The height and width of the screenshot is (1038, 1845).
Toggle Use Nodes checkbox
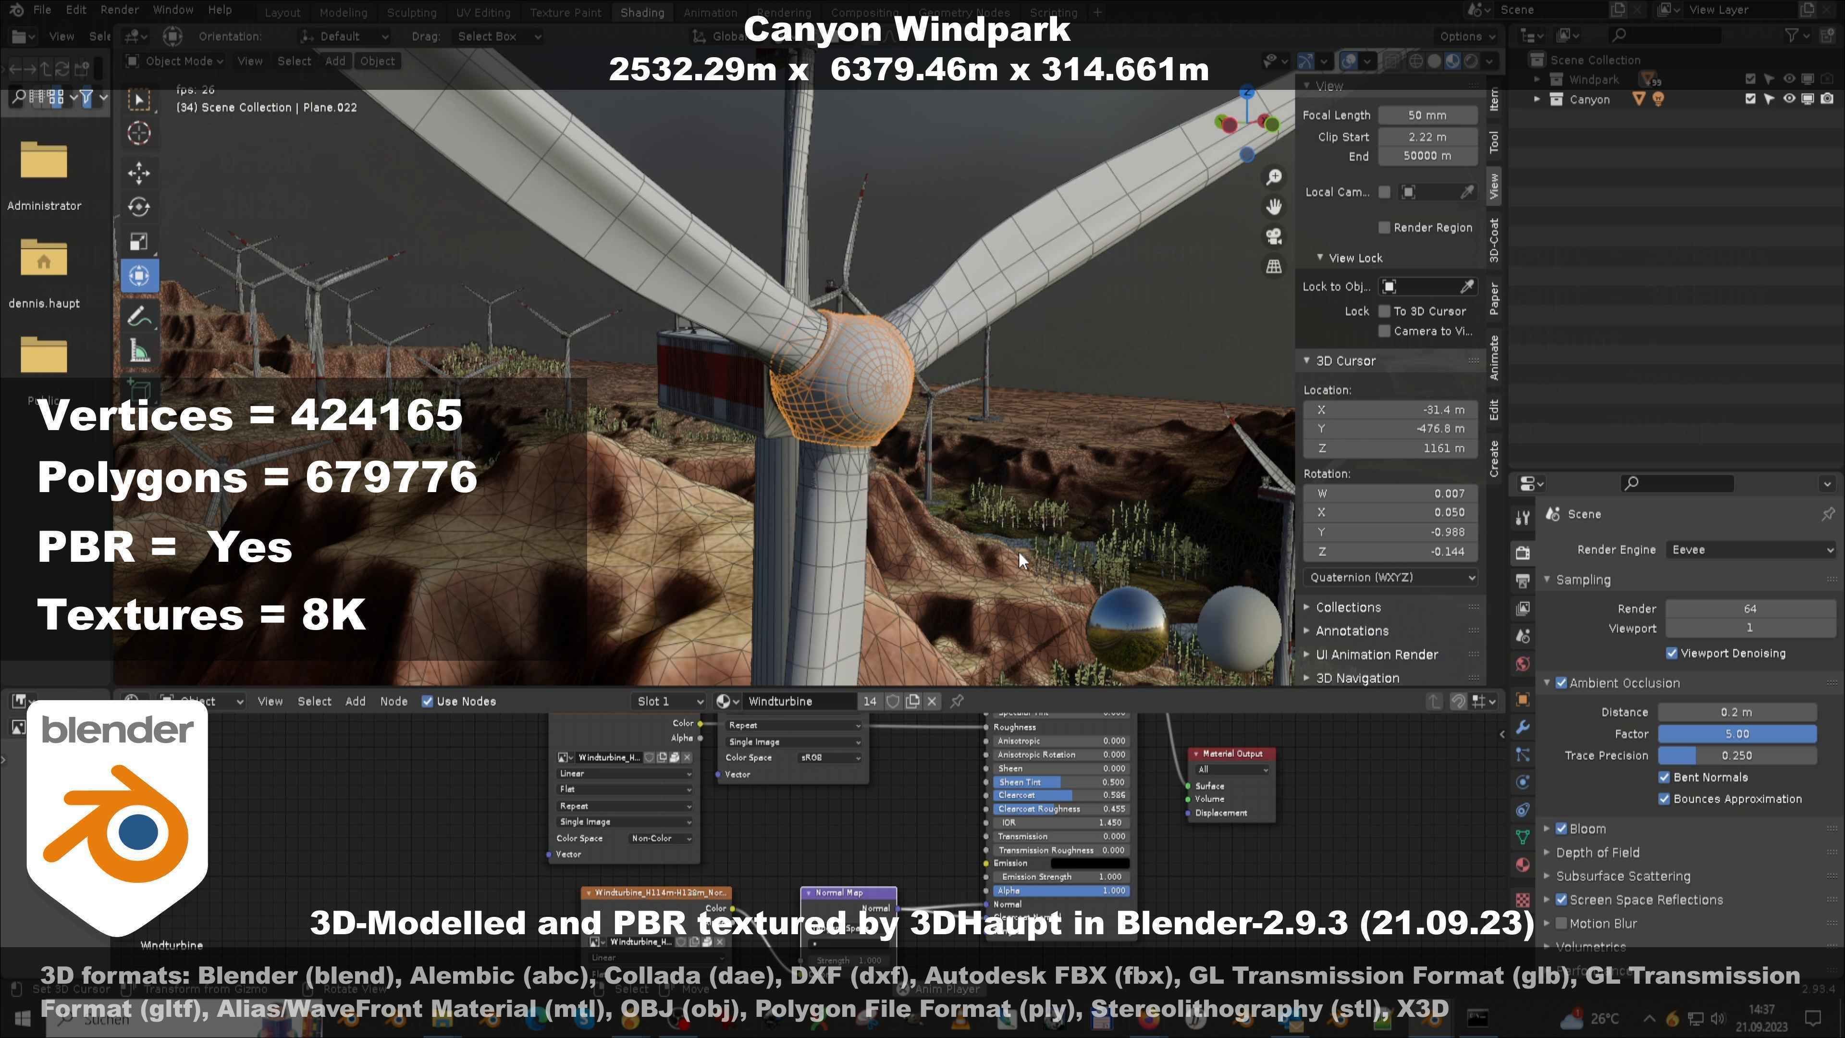428,701
